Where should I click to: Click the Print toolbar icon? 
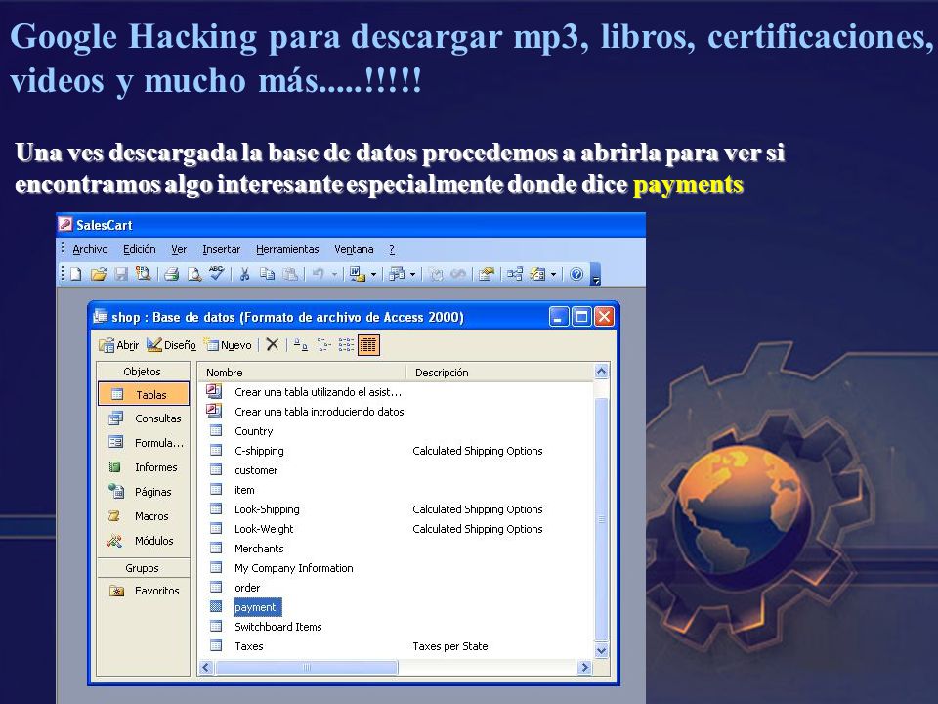[172, 274]
